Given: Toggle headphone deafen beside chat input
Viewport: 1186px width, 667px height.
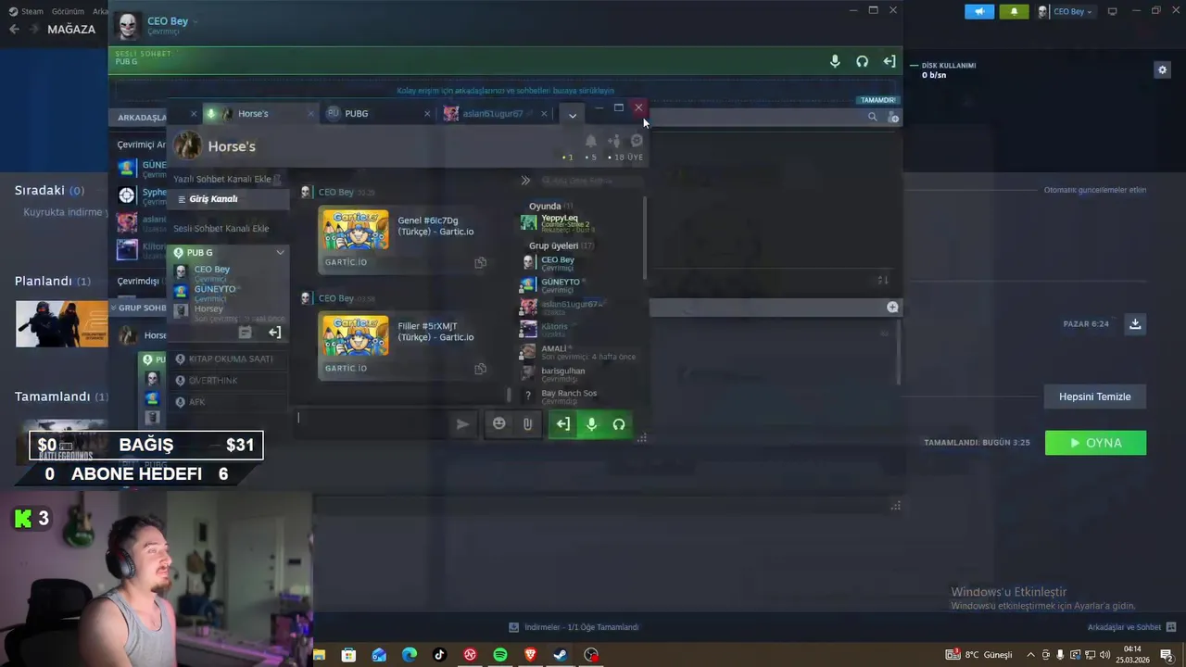Looking at the screenshot, I should tap(619, 424).
